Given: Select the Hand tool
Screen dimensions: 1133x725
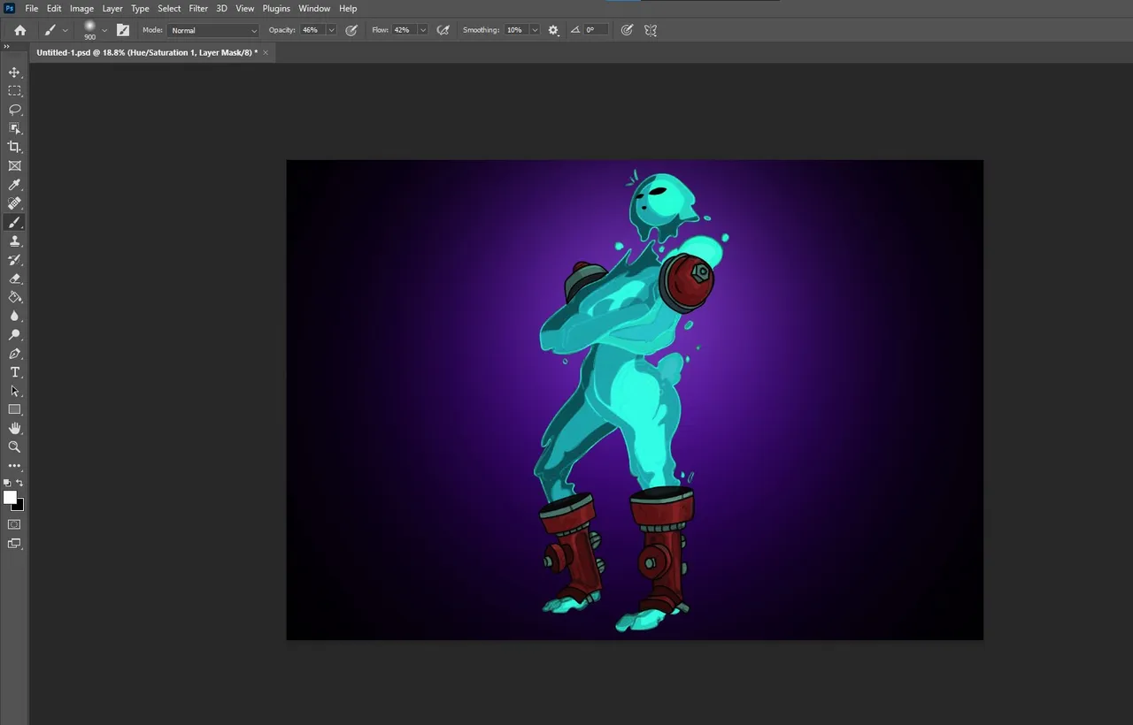Looking at the screenshot, I should (x=14, y=428).
